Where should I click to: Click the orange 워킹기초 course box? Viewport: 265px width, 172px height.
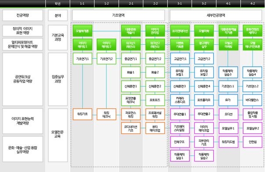[x=82, y=114]
